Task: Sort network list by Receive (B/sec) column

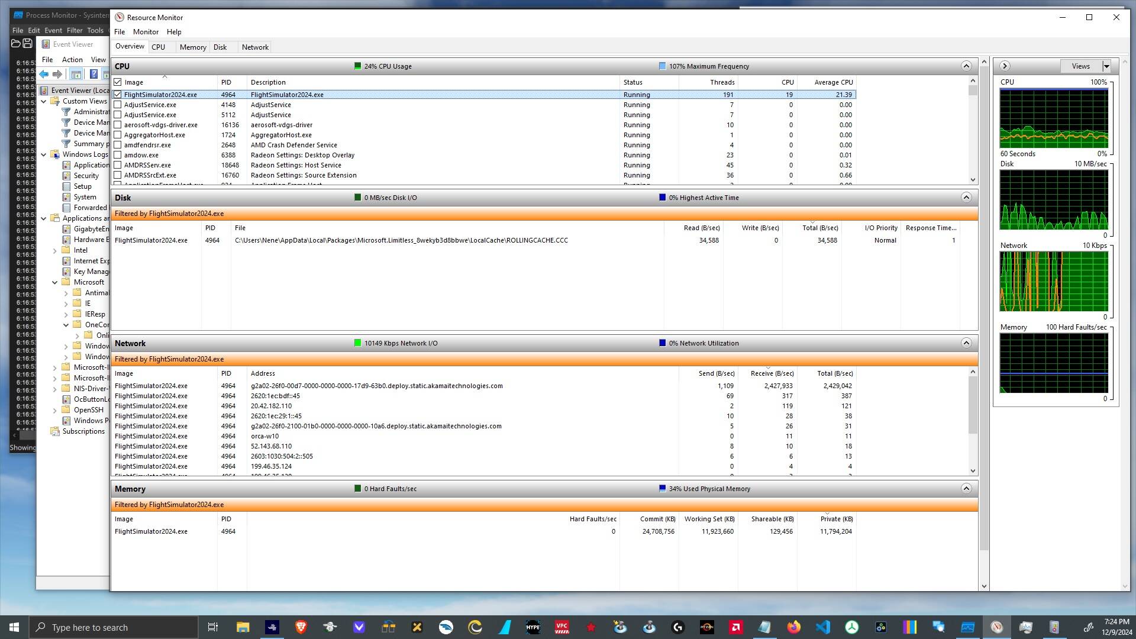Action: click(767, 373)
